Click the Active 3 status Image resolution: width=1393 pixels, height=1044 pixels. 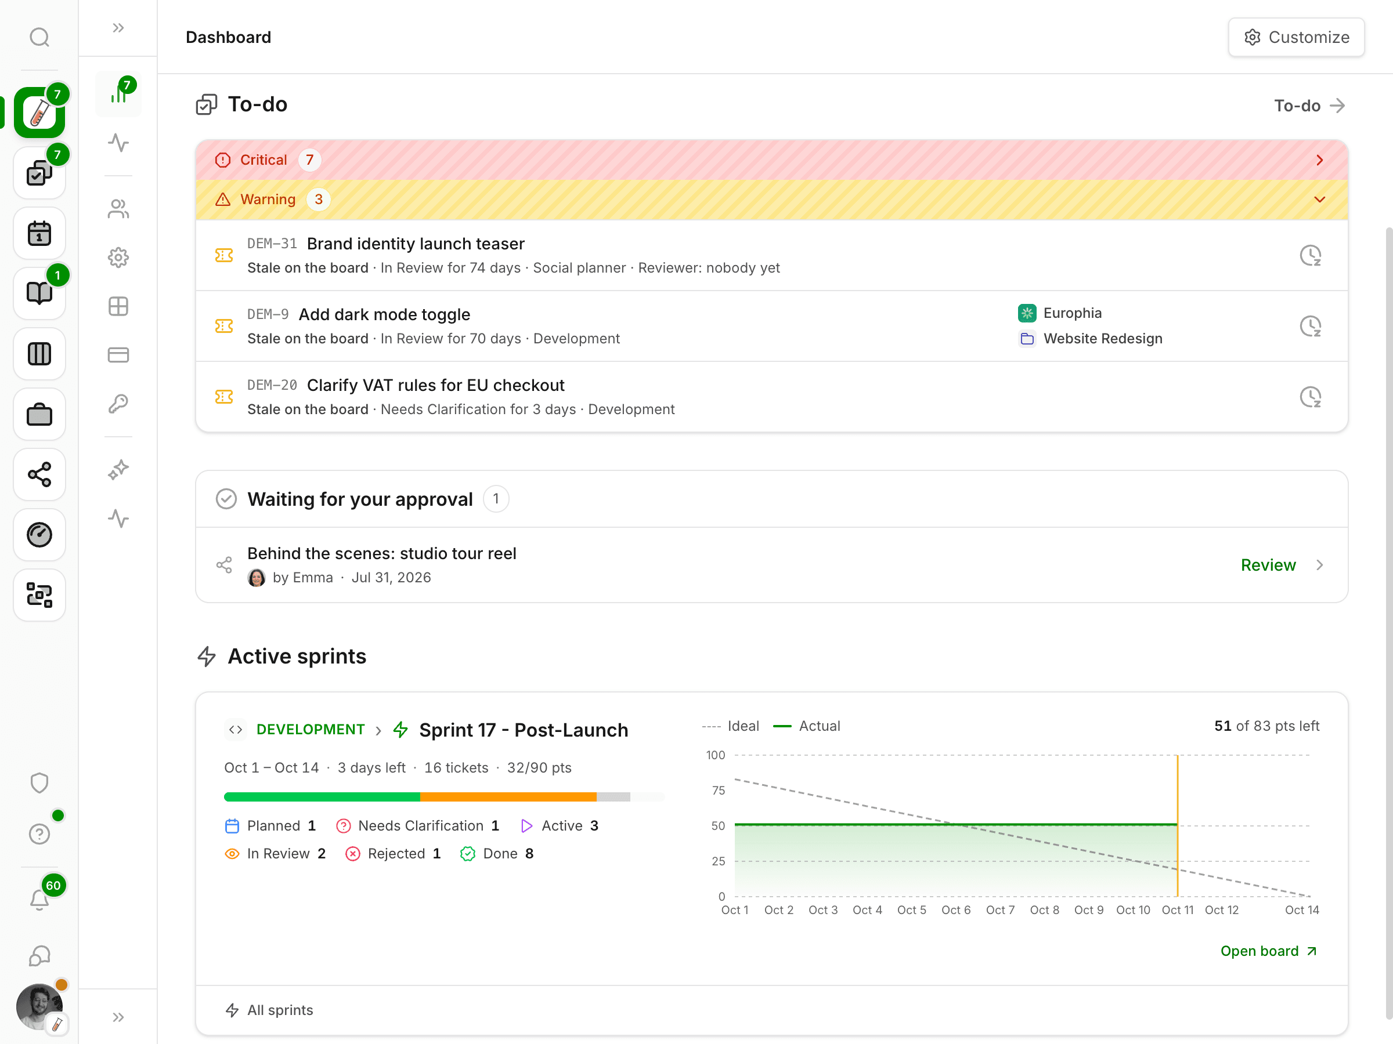coord(559,826)
